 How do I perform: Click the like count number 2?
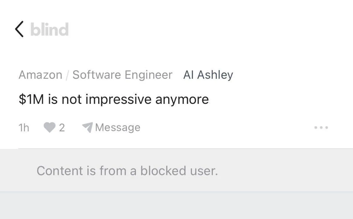[62, 128]
